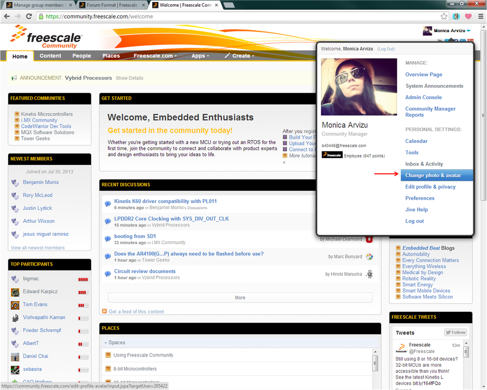
Task: Click the Twitter Follow button
Action: click(x=455, y=332)
